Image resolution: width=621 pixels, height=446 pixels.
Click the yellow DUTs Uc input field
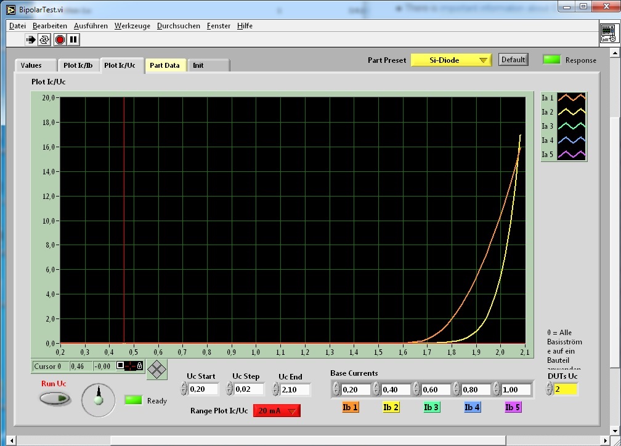(566, 389)
